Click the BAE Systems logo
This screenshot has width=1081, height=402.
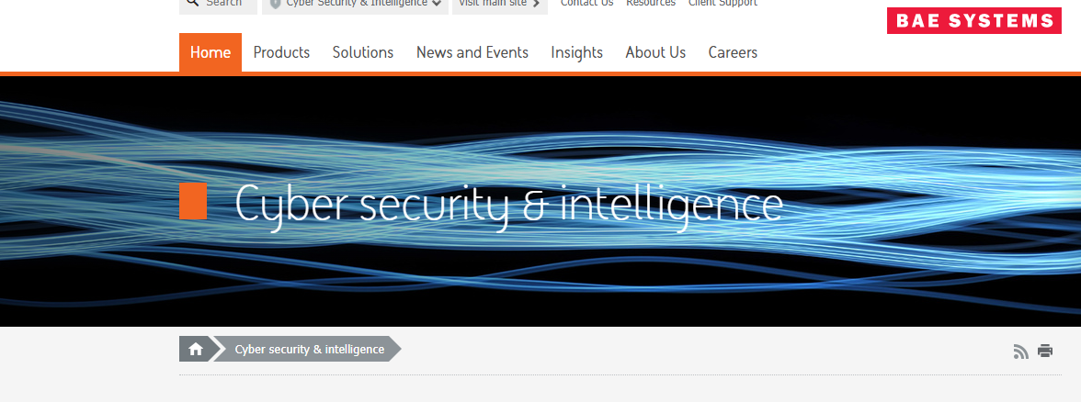coord(974,20)
